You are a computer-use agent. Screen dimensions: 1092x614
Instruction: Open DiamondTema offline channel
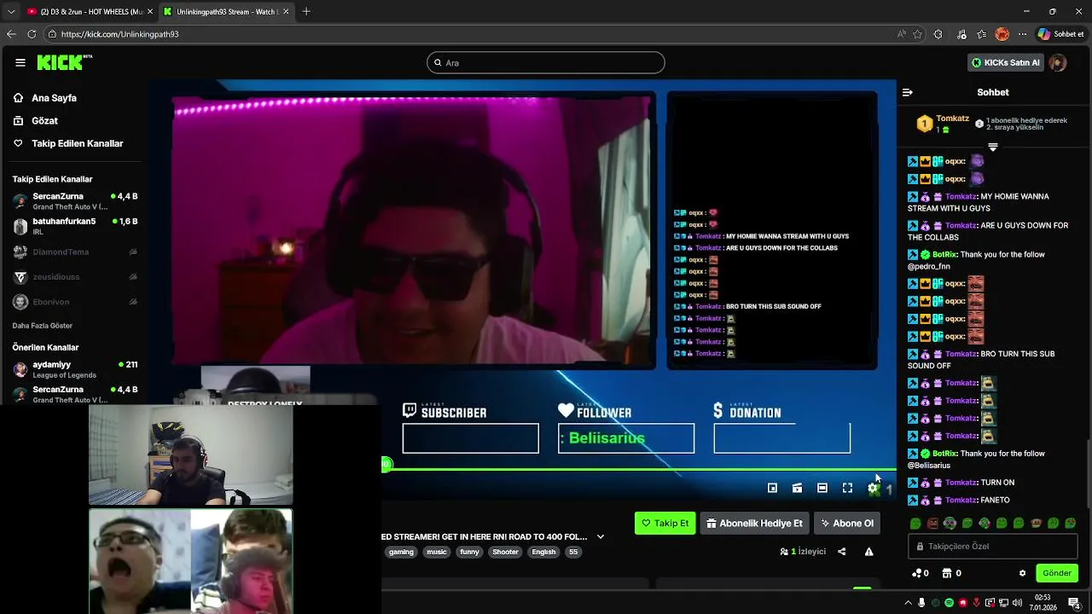click(x=75, y=252)
